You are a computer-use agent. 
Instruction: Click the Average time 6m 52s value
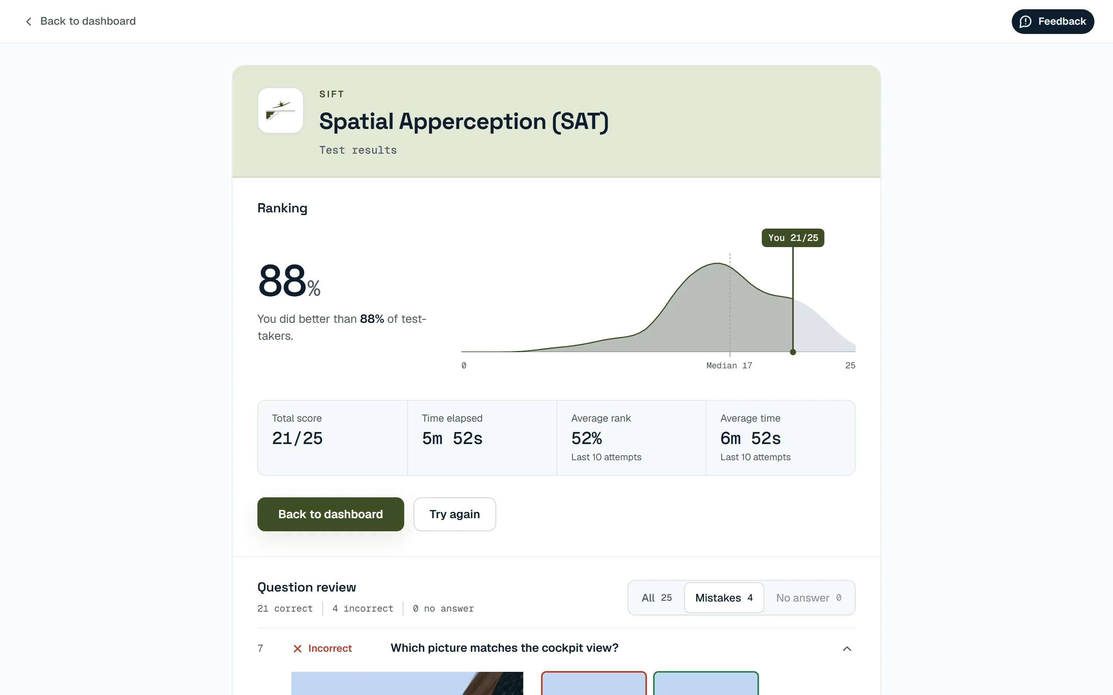click(x=750, y=438)
